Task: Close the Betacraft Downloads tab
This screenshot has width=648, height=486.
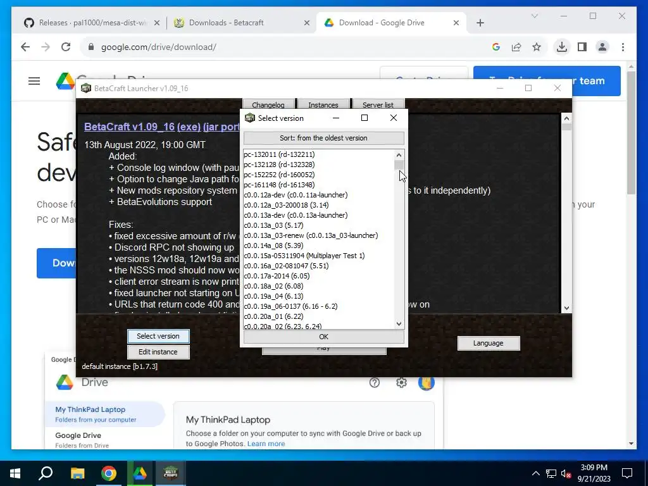Action: (307, 23)
